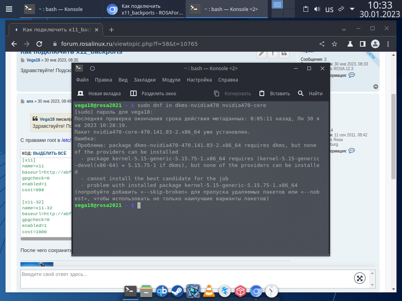Click ВЫДЕЛИТЬ ВСЁ code link
Screen dimensions: 402x301
(x=49, y=153)
